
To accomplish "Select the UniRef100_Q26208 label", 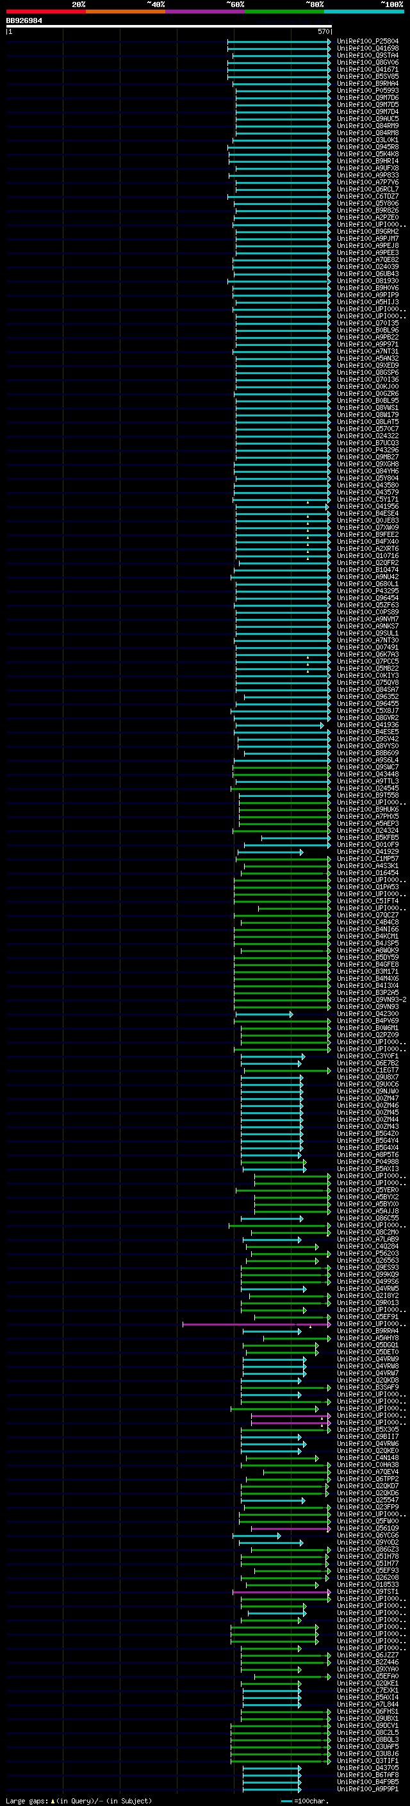I will tap(367, 1577).
